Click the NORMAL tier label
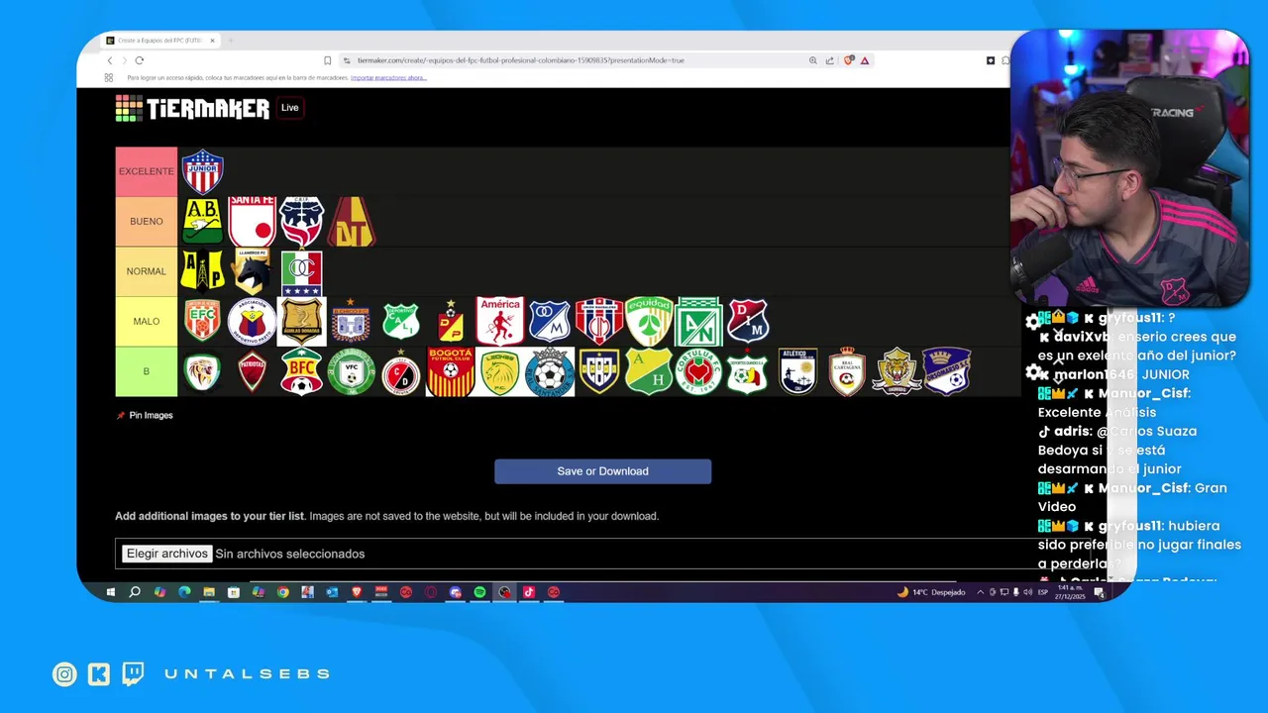 click(147, 271)
